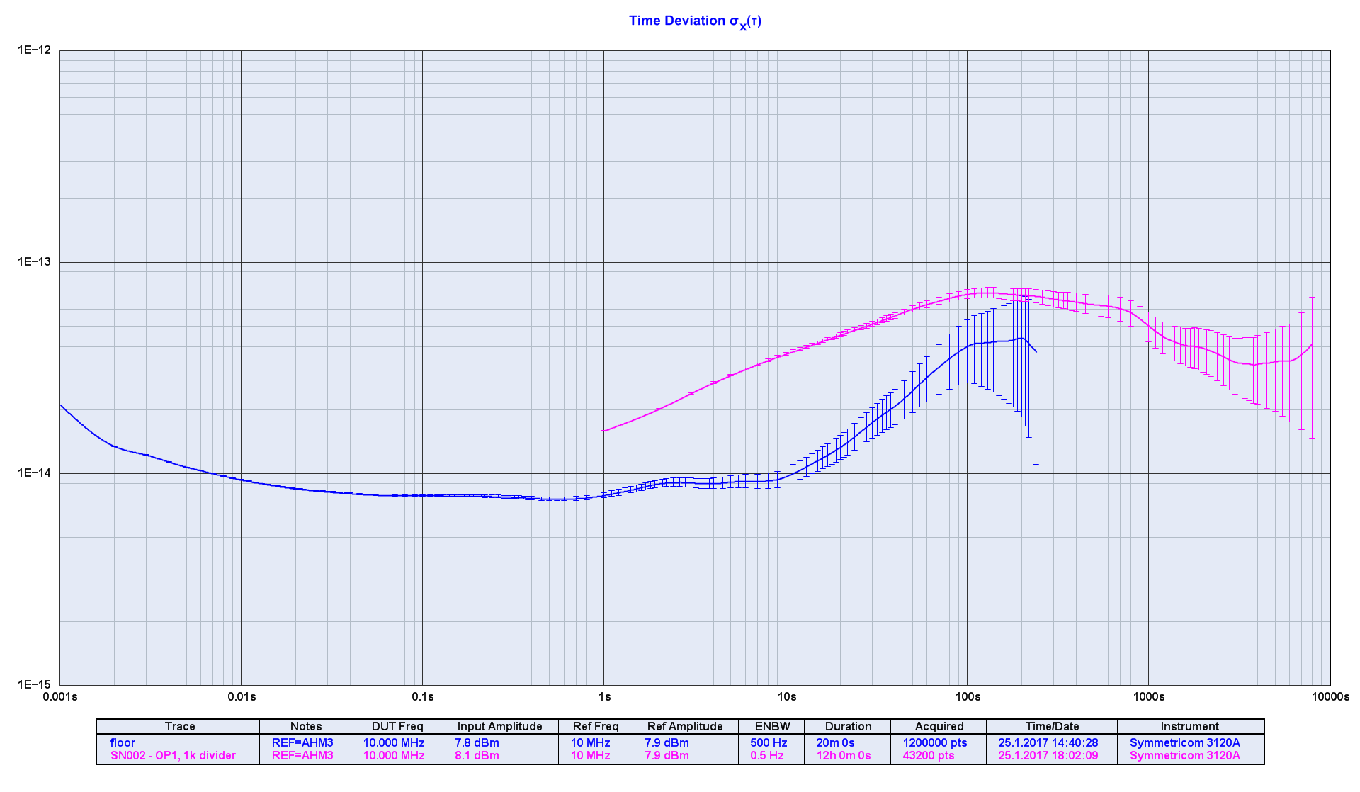The width and height of the screenshot is (1360, 792).
Task: Click the 'ENBW' column header
Action: [x=772, y=726]
